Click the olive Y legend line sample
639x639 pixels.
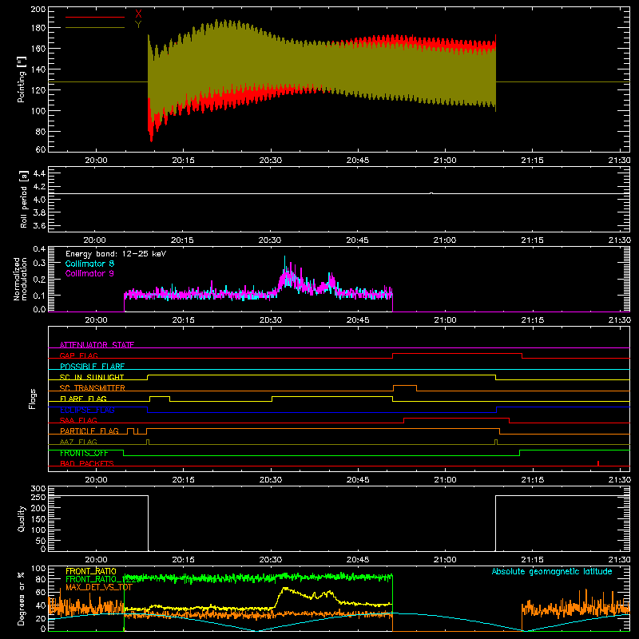[95, 28]
